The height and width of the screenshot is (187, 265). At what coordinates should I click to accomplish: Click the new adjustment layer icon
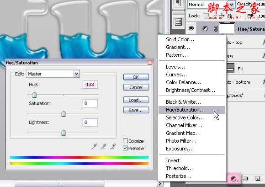coord(234,179)
